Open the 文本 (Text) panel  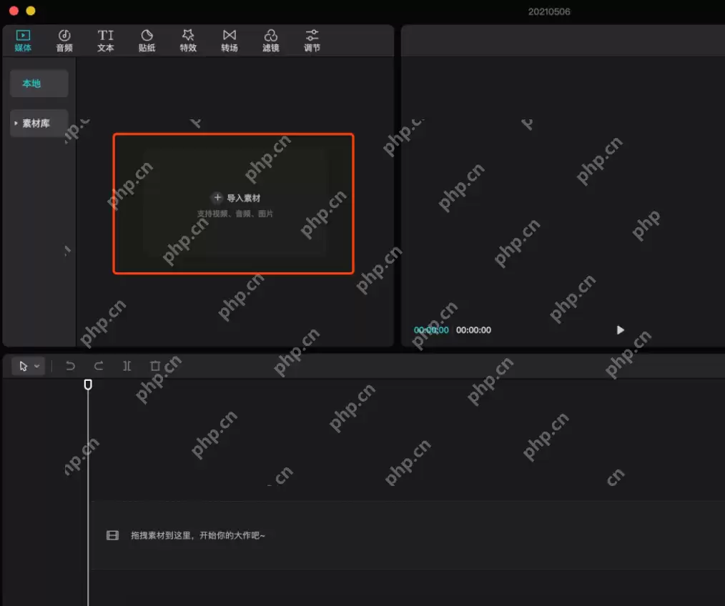[106, 41]
